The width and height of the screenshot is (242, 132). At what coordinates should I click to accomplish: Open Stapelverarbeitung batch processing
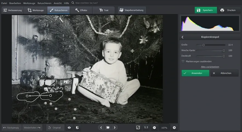pos(132,10)
